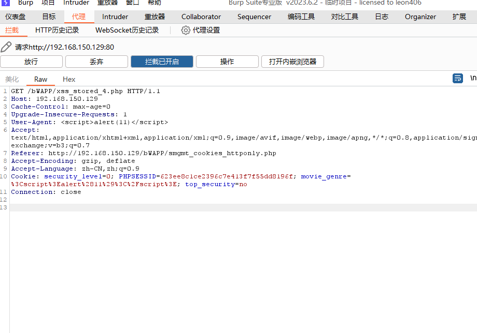Click the GET /bWAPP/xss_stored_4.php request line

coord(86,91)
